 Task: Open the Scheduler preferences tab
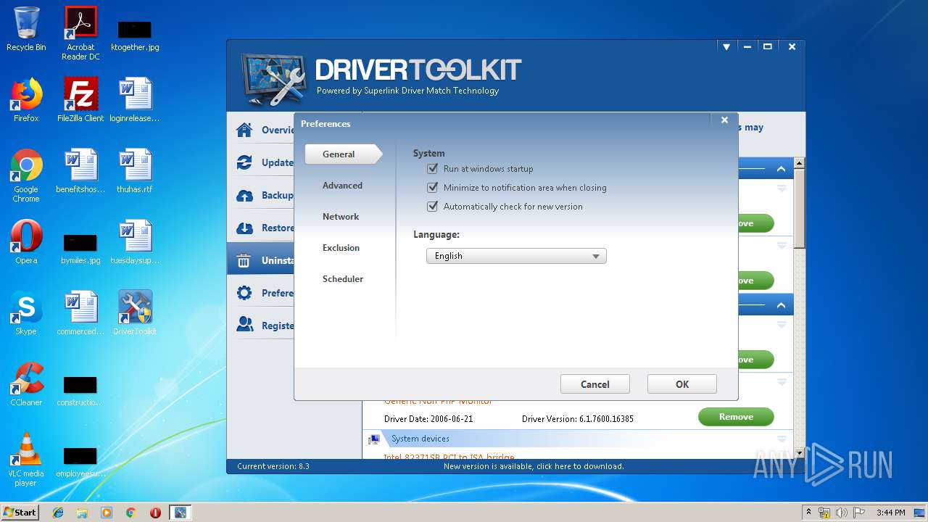(x=343, y=279)
